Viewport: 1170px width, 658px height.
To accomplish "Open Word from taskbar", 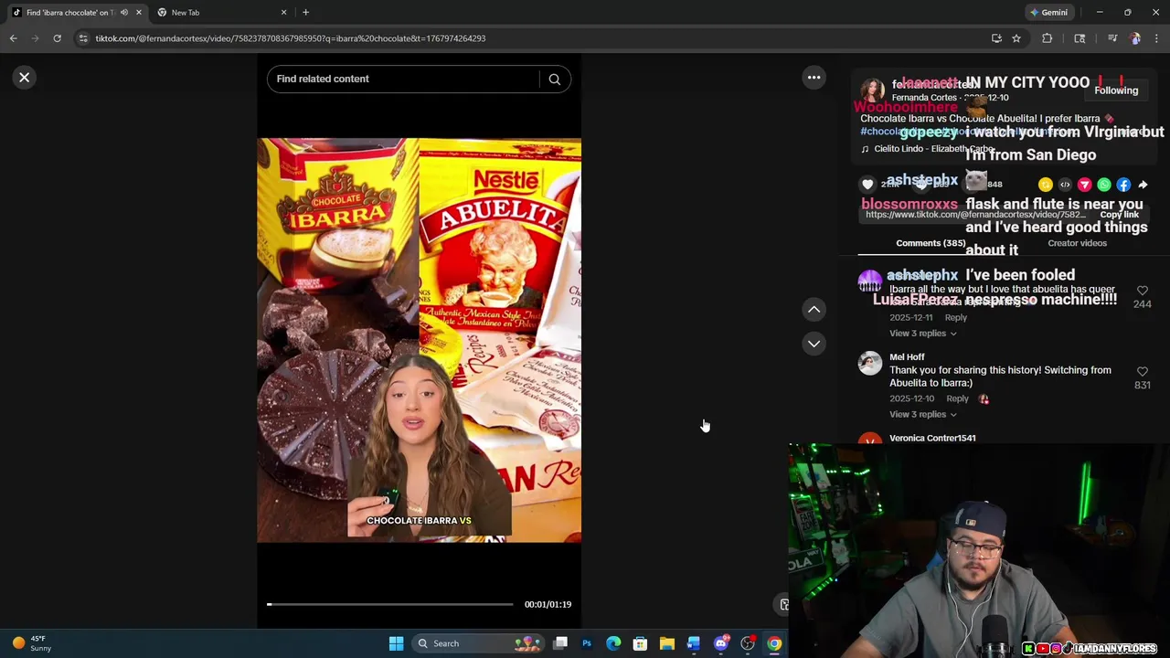I will tap(694, 643).
